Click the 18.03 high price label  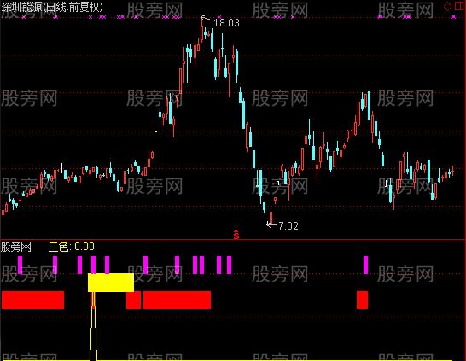226,23
